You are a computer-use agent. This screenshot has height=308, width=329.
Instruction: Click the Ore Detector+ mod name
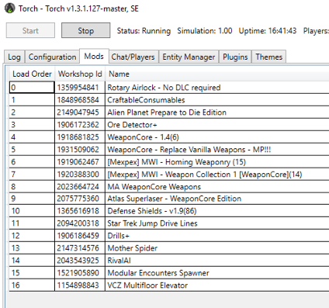click(132, 125)
